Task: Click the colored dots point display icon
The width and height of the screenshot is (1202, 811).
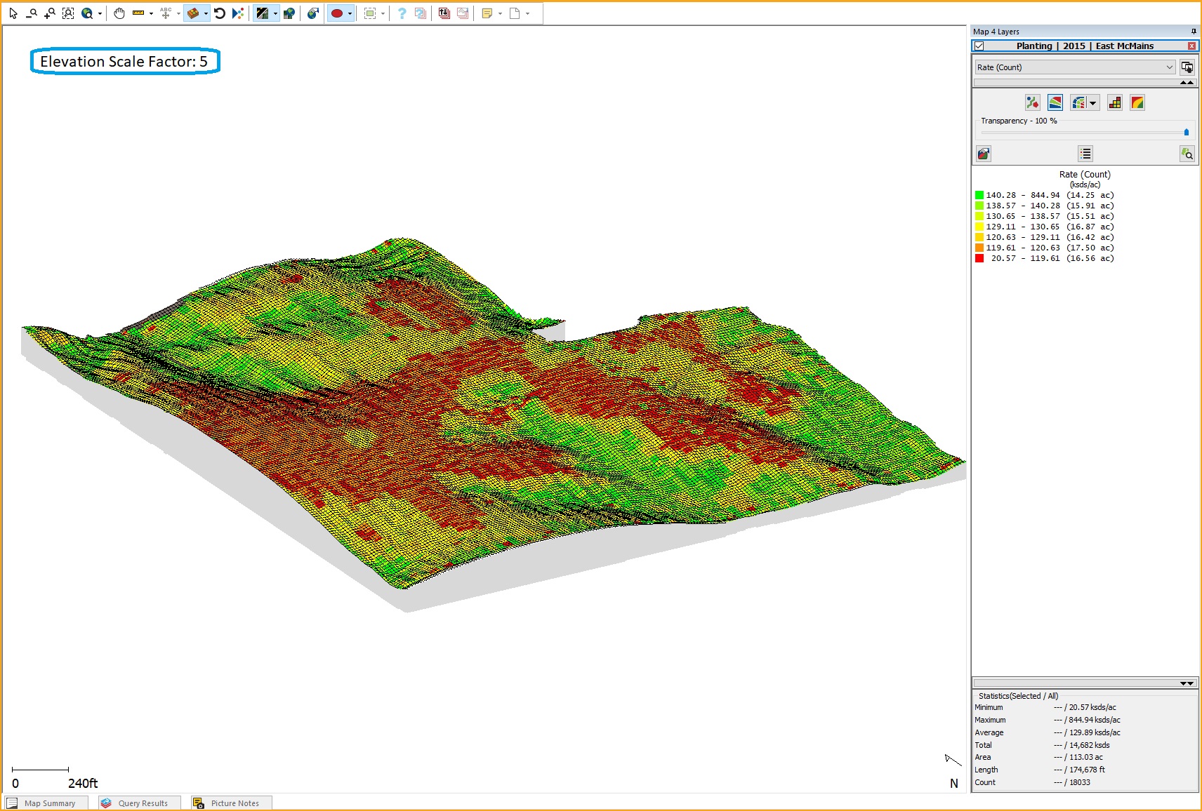Action: pyautogui.click(x=238, y=13)
